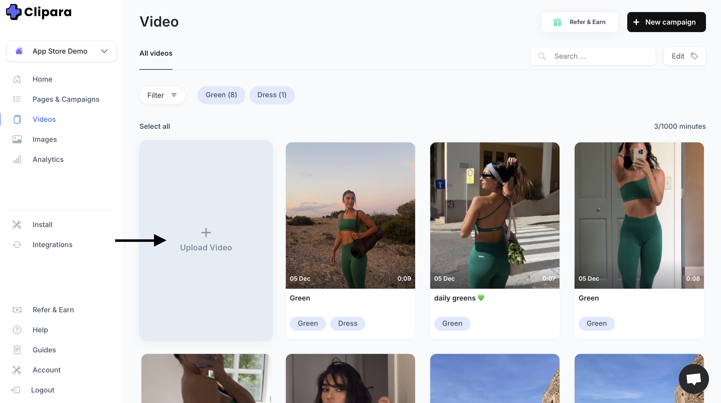
Task: Click the chevron next to App Store Demo
Action: tap(104, 51)
